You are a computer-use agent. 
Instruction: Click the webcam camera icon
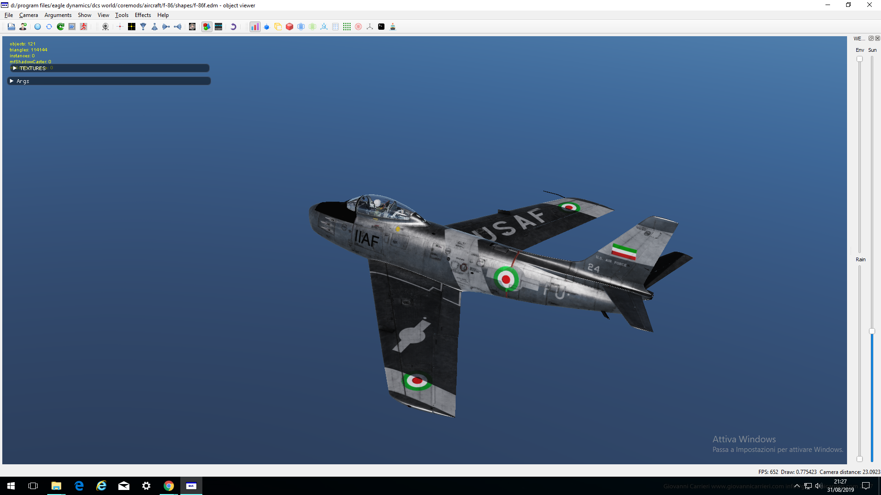pos(106,27)
